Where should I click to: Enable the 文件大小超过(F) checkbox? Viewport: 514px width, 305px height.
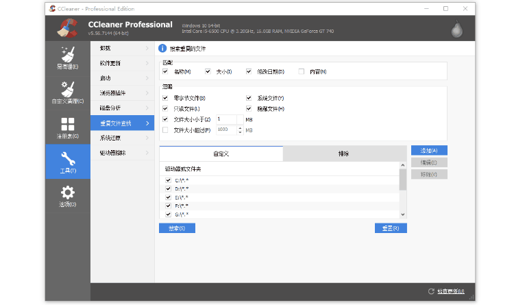pos(165,130)
